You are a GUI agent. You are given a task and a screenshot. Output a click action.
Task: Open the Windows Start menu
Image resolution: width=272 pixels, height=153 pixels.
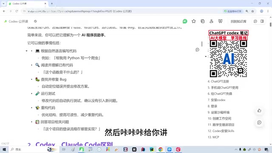click(x=4, y=149)
